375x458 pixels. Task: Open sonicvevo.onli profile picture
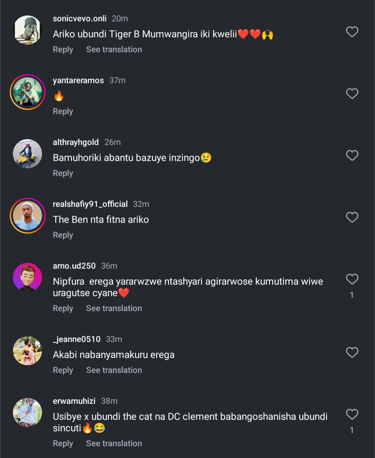27,30
